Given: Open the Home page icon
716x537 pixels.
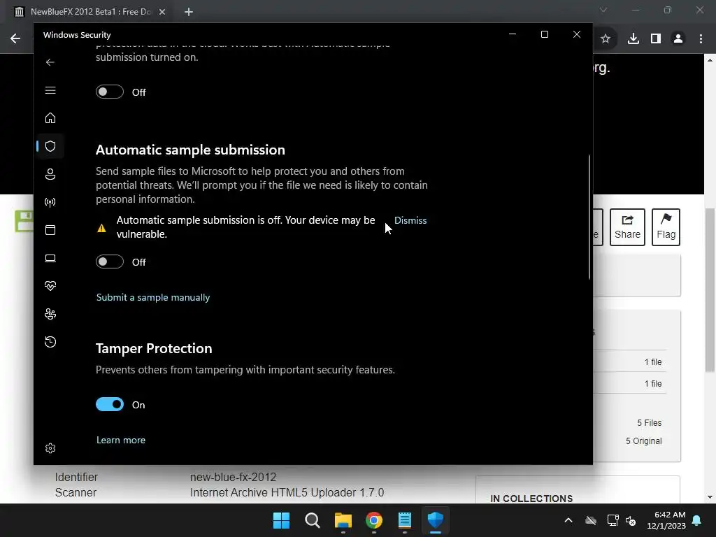Looking at the screenshot, I should [50, 117].
